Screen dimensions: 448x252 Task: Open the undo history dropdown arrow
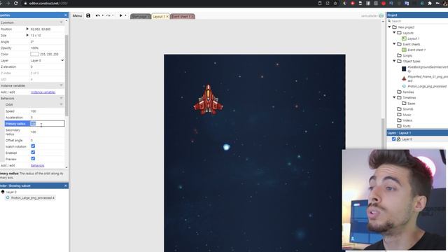pyautogui.click(x=103, y=15)
